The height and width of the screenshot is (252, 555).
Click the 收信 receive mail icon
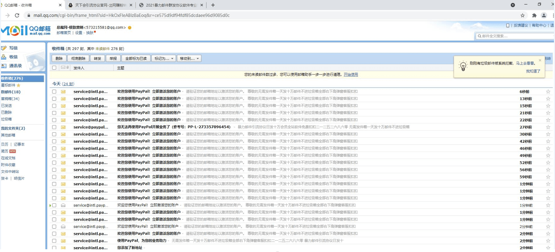click(4, 57)
